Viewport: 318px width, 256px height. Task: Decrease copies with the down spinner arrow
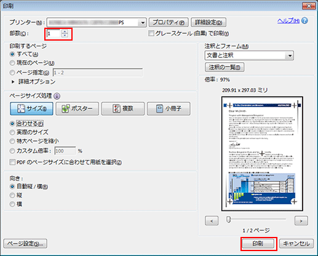65,35
